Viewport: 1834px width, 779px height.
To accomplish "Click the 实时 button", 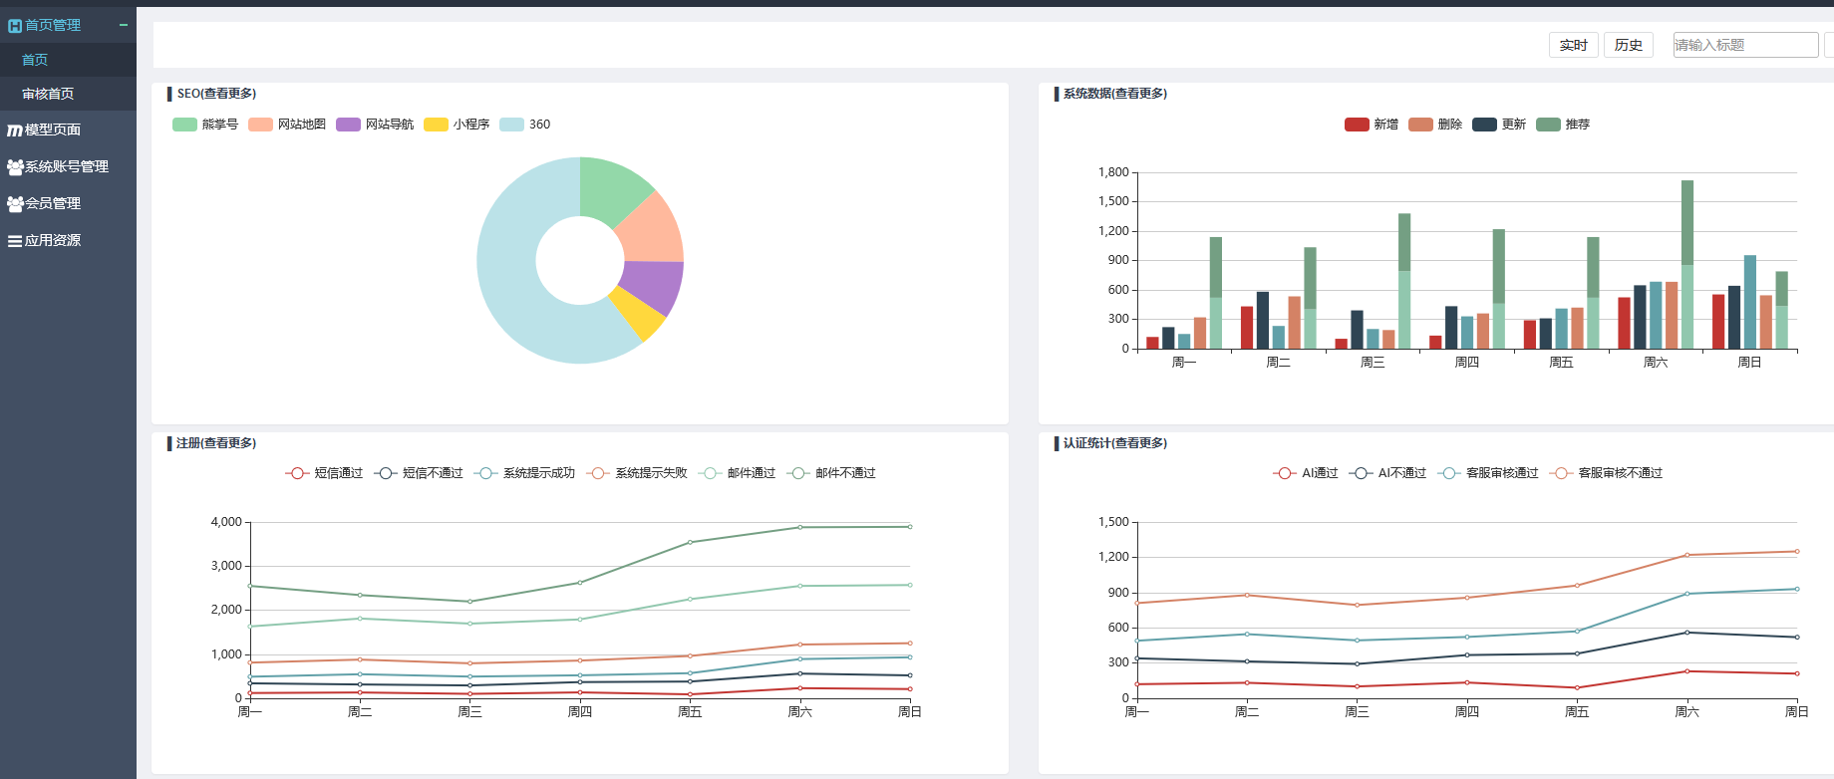I will pos(1574,45).
